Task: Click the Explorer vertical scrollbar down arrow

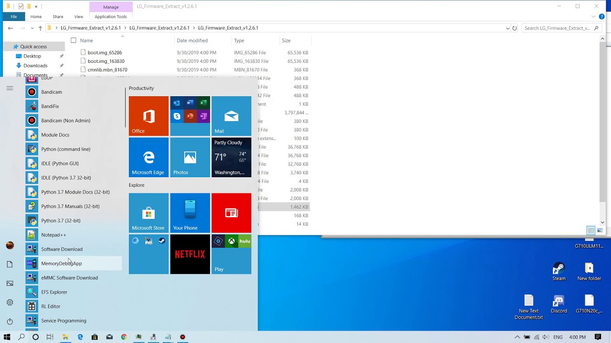Action: (x=602, y=222)
